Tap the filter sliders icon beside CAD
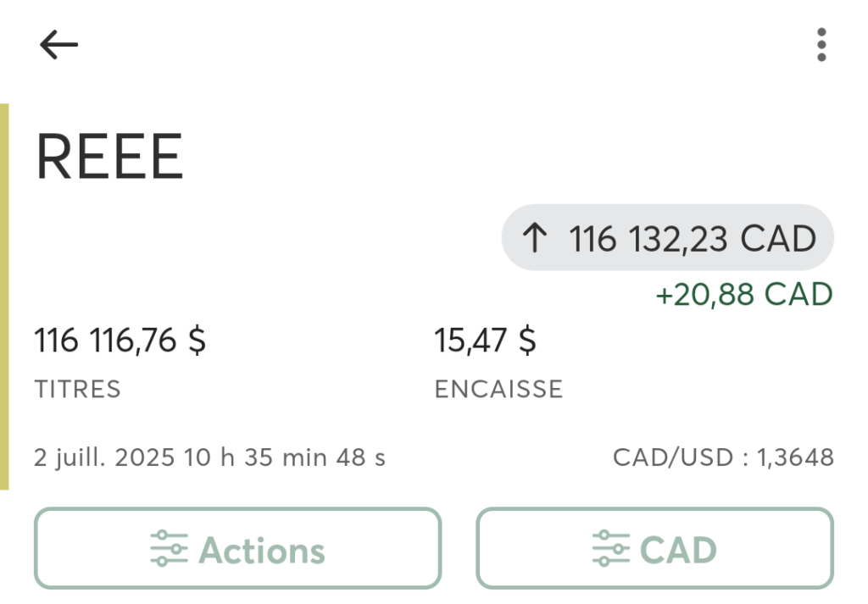Image resolution: width=868 pixels, height=604 pixels. (610, 549)
